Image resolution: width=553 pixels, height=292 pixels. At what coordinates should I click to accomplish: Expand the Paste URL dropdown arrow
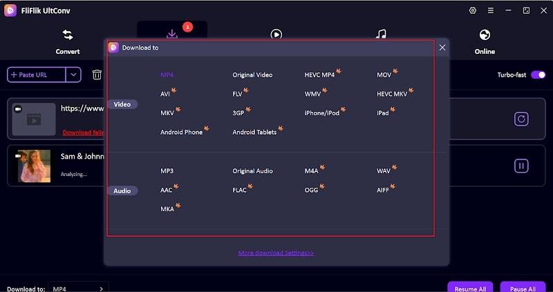73,75
